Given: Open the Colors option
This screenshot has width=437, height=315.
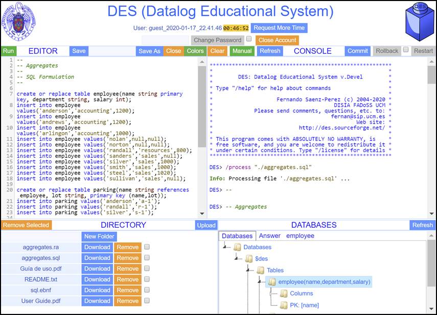Looking at the screenshot, I should click(x=195, y=51).
